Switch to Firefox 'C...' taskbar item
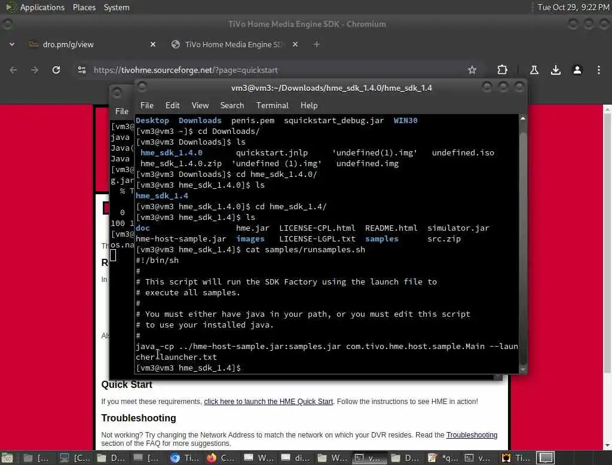The width and height of the screenshot is (612, 465). (221, 458)
